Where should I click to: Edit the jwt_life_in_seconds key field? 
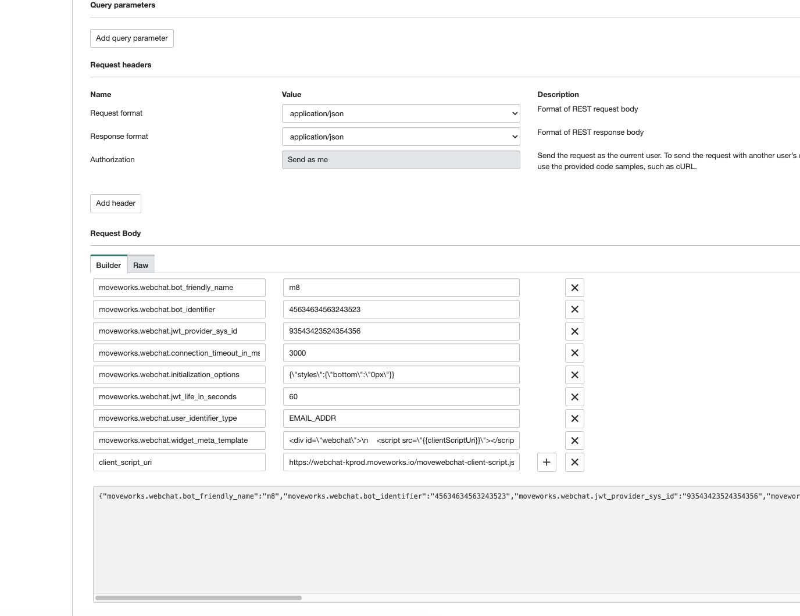179,397
